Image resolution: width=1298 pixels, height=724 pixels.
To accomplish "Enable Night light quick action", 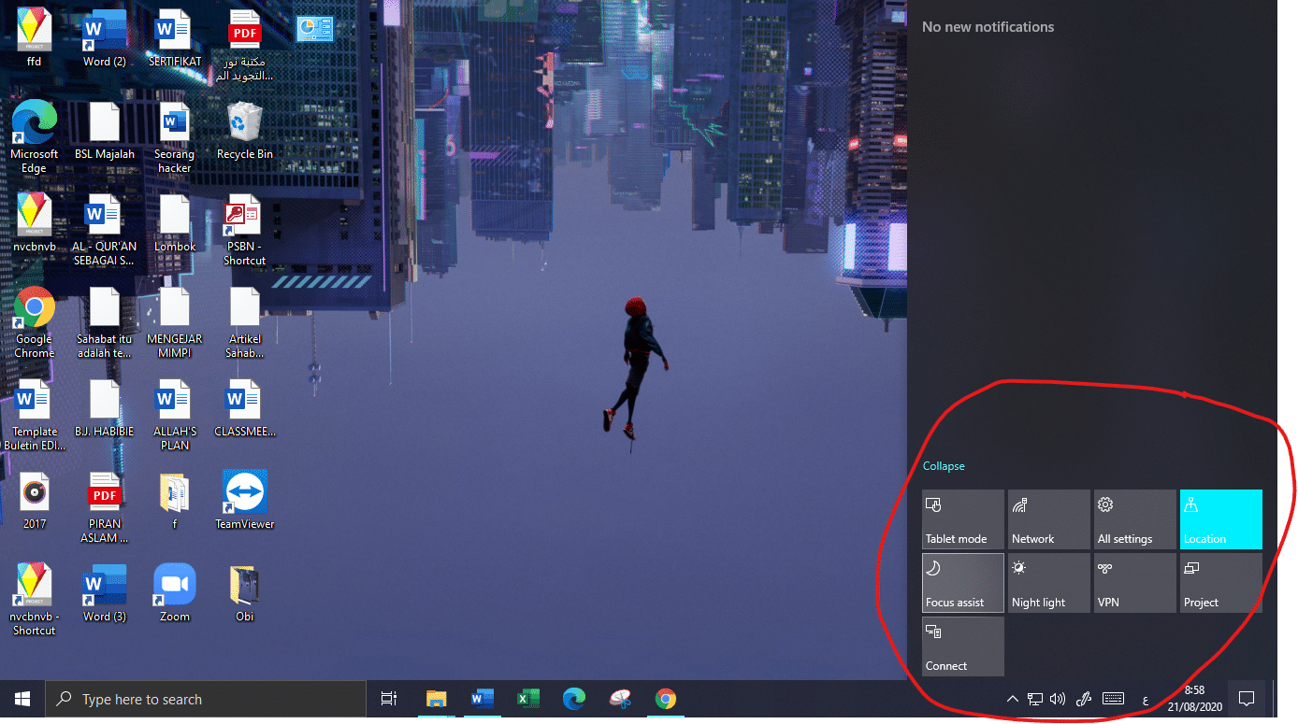I will point(1049,583).
